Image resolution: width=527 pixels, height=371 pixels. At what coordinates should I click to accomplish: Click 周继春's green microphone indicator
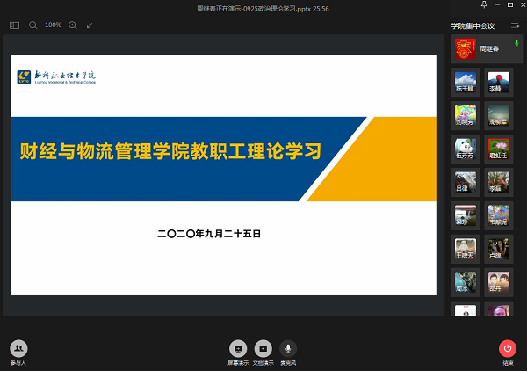click(x=516, y=43)
